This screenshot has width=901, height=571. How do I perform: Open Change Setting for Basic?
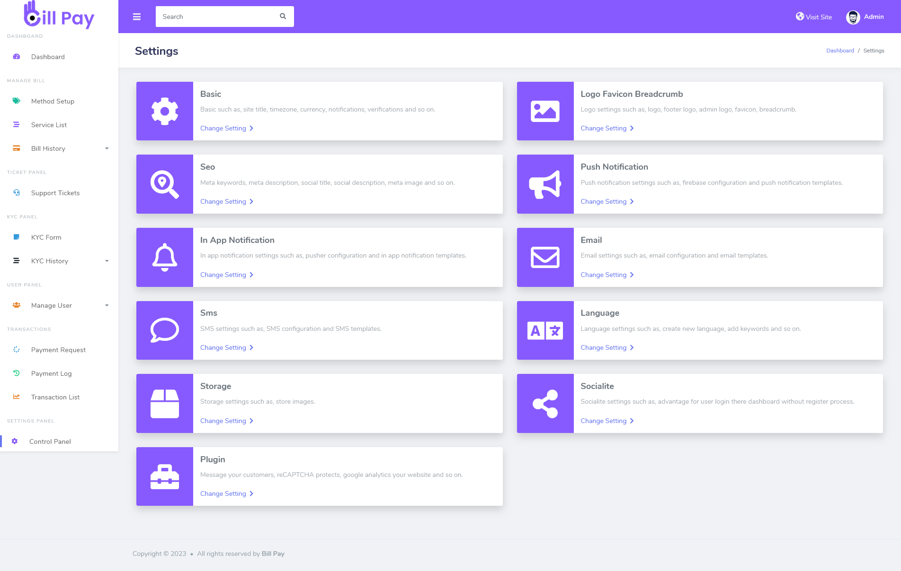point(227,128)
